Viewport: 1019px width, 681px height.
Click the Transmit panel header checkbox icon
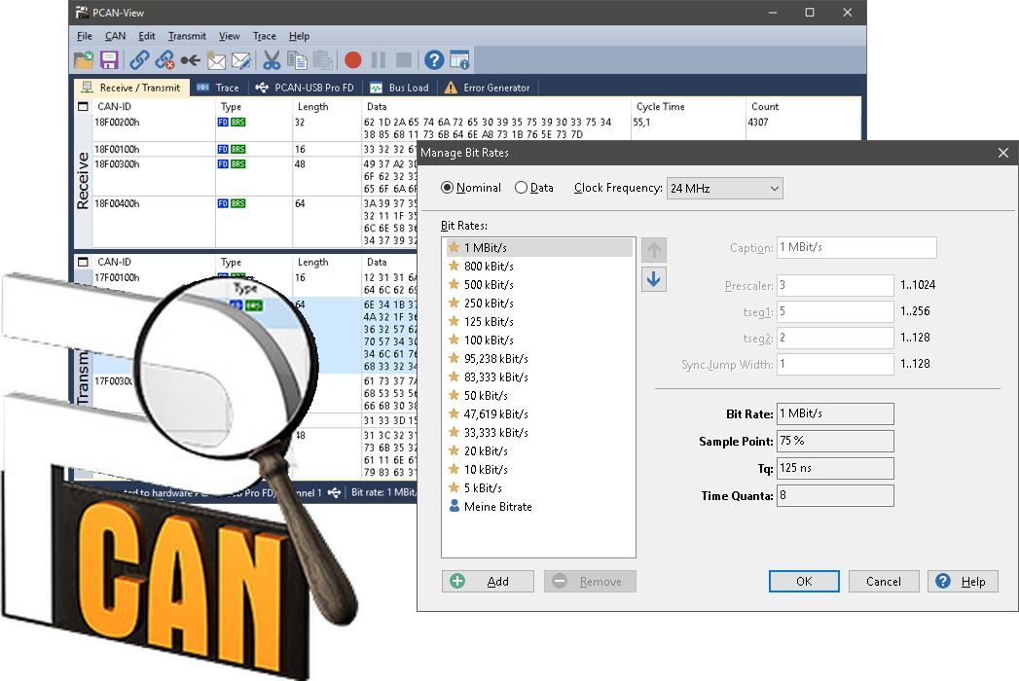point(83,262)
